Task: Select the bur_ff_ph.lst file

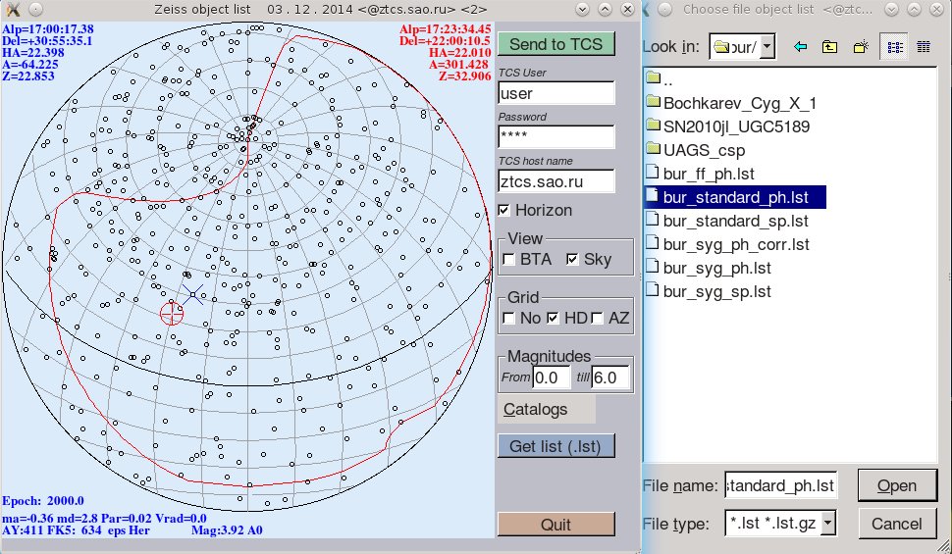Action: click(700, 175)
